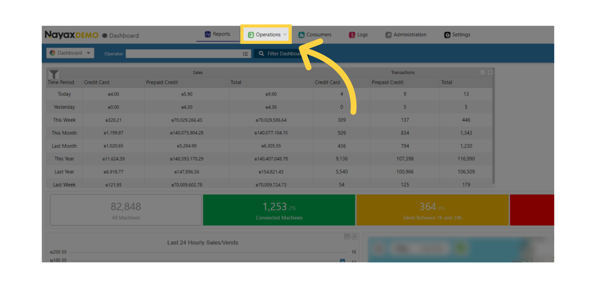Viewport: 596px width, 288px height.
Task: Open the Administration menu
Action: coord(406,35)
